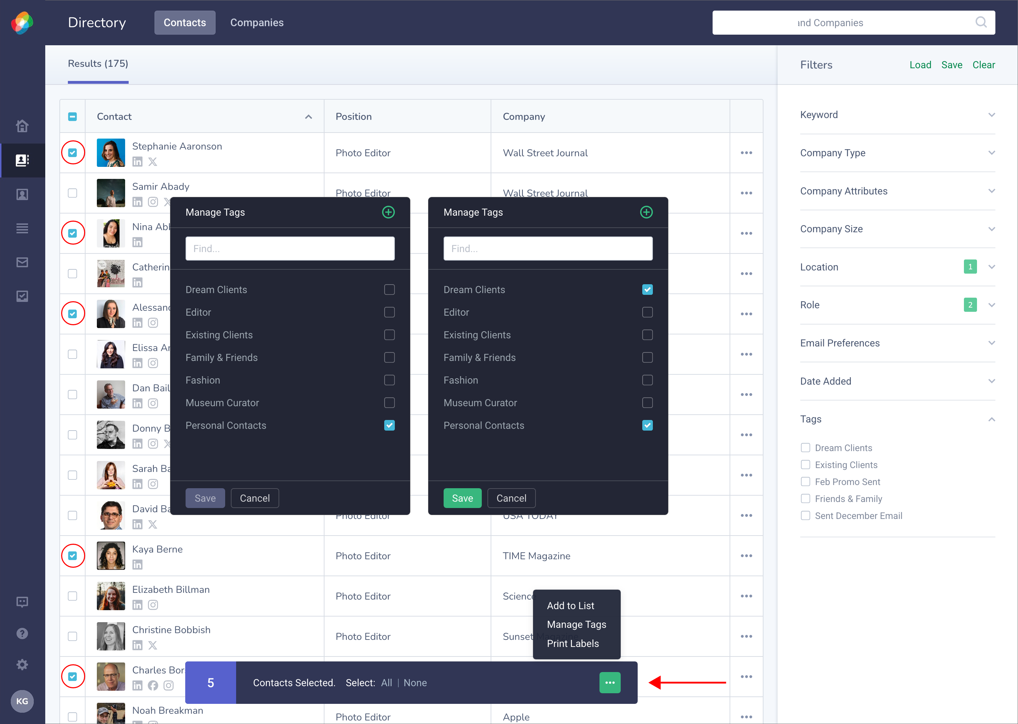Switch to the Companies tab
Viewport: 1018px width, 724px height.
[257, 23]
